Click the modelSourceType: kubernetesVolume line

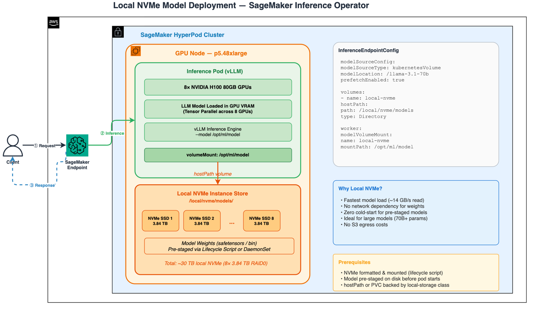[391, 68]
